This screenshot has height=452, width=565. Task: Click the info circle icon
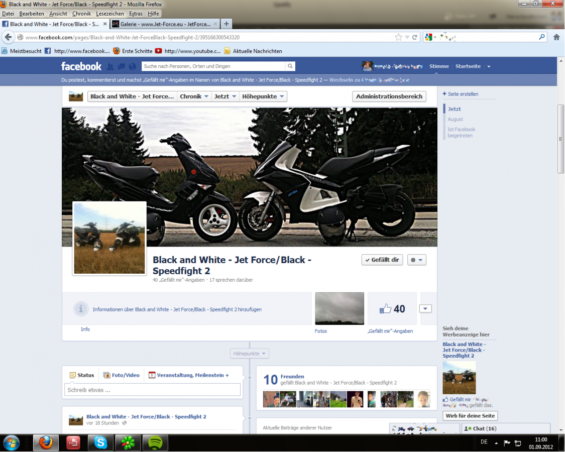pyautogui.click(x=81, y=309)
